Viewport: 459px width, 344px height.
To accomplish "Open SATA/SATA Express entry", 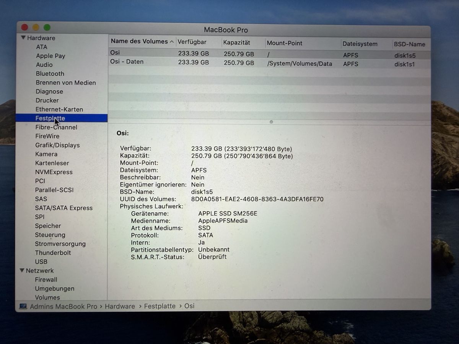I will click(x=64, y=208).
